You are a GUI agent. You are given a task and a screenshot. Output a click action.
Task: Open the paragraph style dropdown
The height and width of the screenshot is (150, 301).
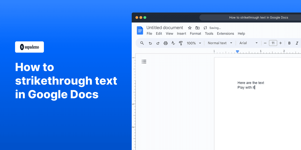(x=219, y=43)
